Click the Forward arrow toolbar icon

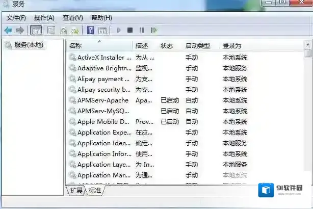tap(20, 31)
